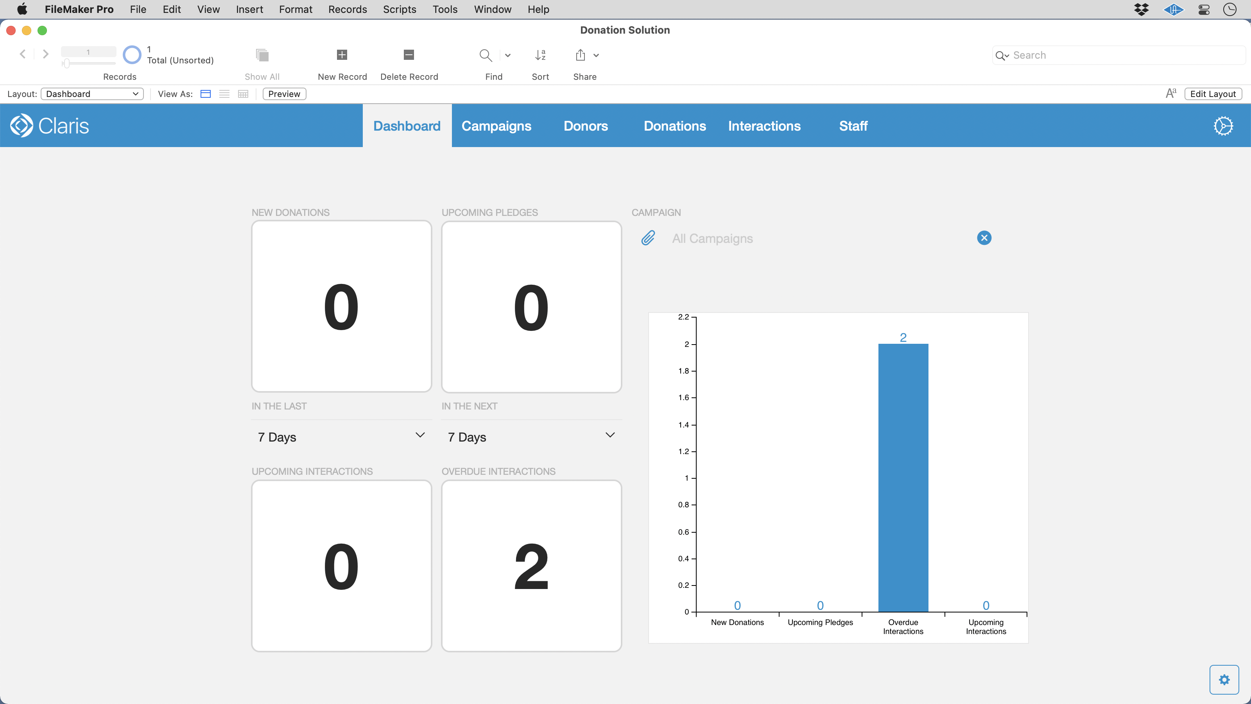
Task: Open the Records menu
Action: [x=348, y=9]
